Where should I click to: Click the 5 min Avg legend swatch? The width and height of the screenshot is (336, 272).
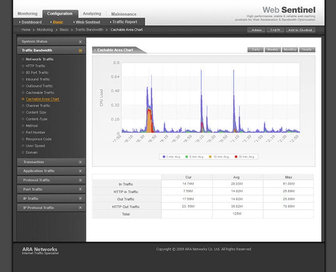(x=187, y=157)
